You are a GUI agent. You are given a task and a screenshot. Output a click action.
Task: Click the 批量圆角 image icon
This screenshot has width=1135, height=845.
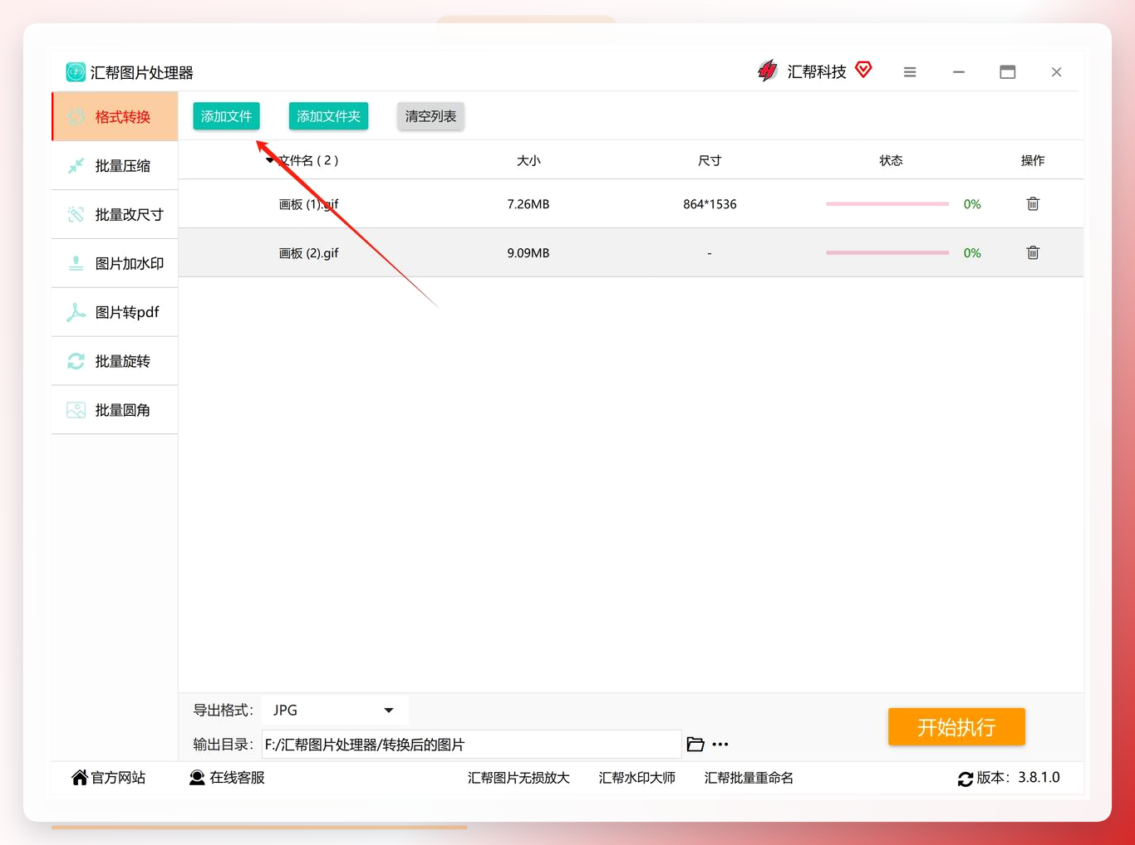76,410
